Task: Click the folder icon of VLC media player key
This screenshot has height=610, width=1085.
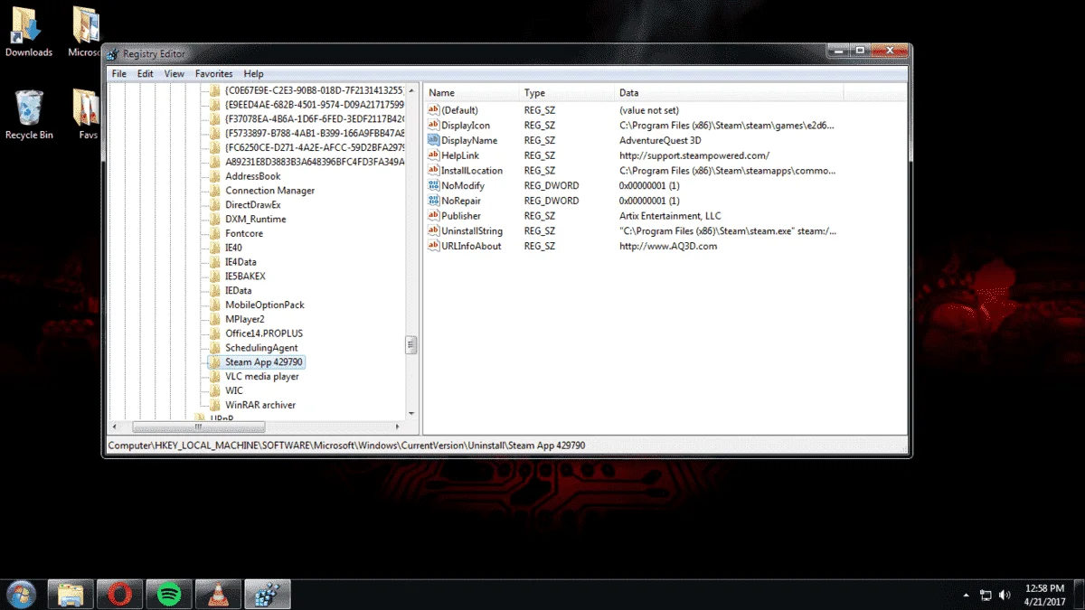Action: pos(215,376)
